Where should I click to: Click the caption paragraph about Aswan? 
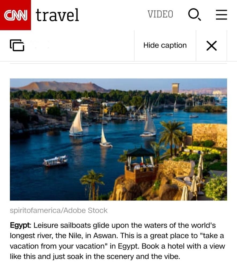click(x=117, y=241)
